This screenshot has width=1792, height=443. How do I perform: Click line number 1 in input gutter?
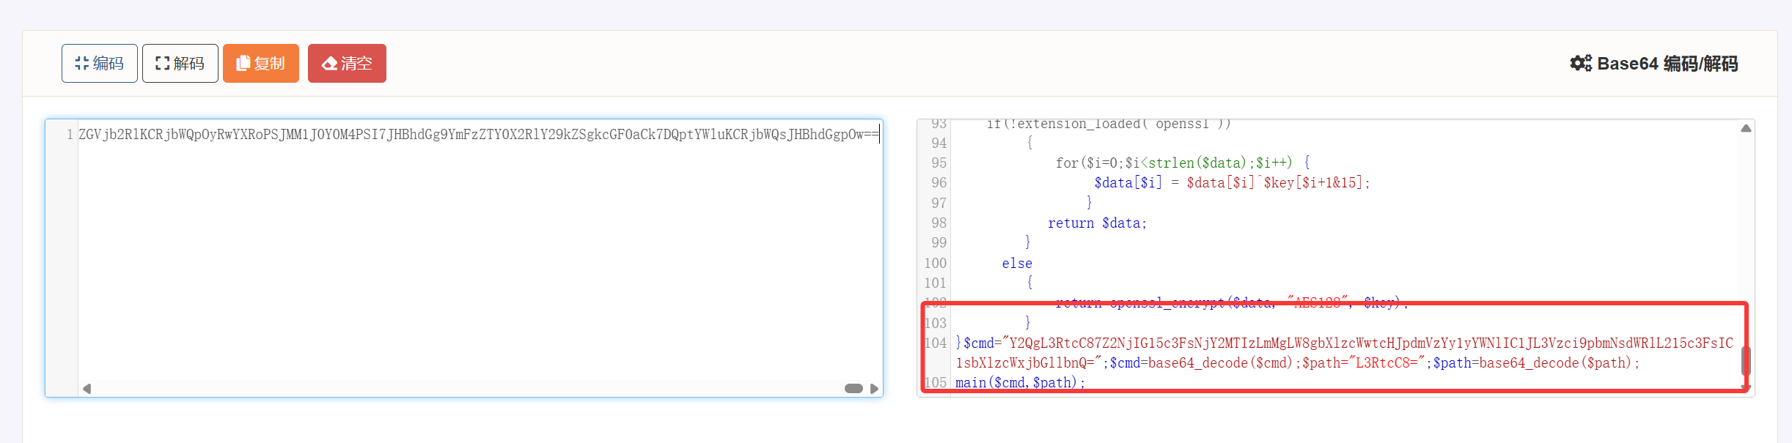pyautogui.click(x=70, y=135)
